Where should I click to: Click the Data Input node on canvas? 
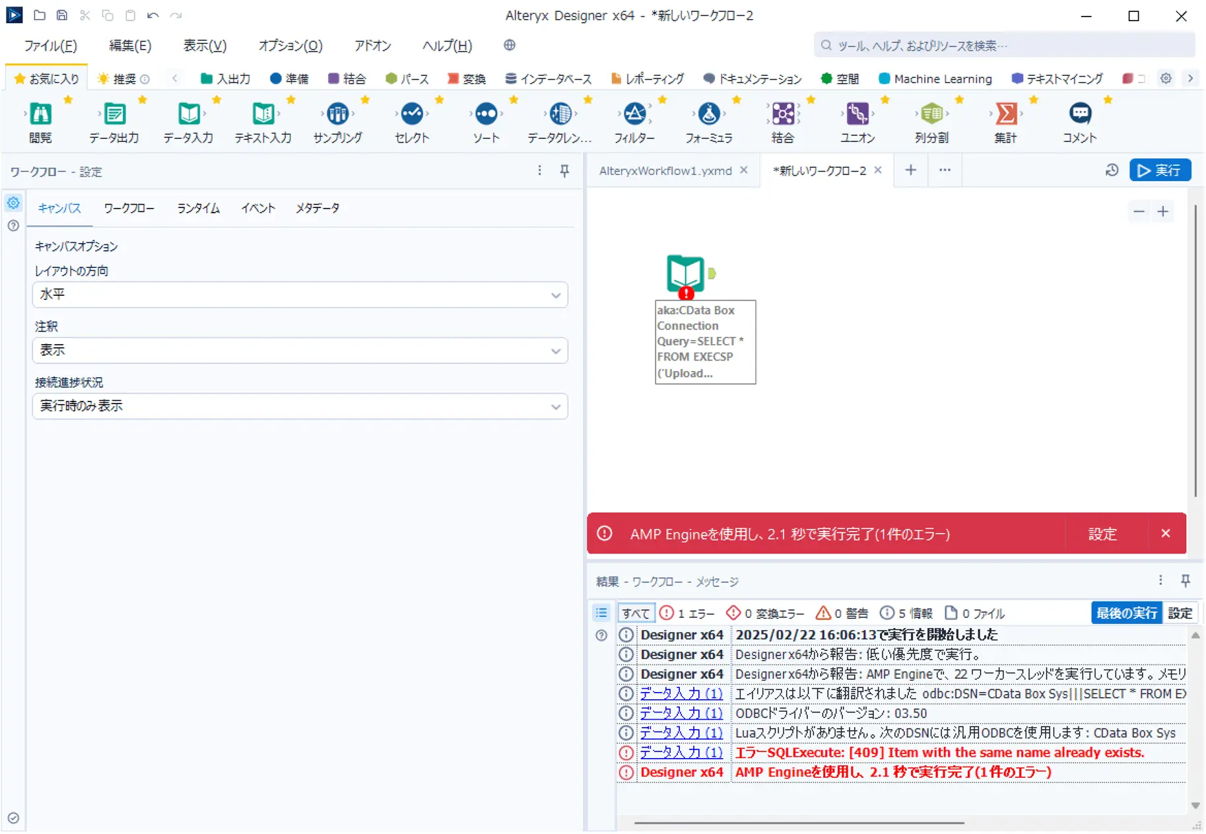tap(685, 274)
